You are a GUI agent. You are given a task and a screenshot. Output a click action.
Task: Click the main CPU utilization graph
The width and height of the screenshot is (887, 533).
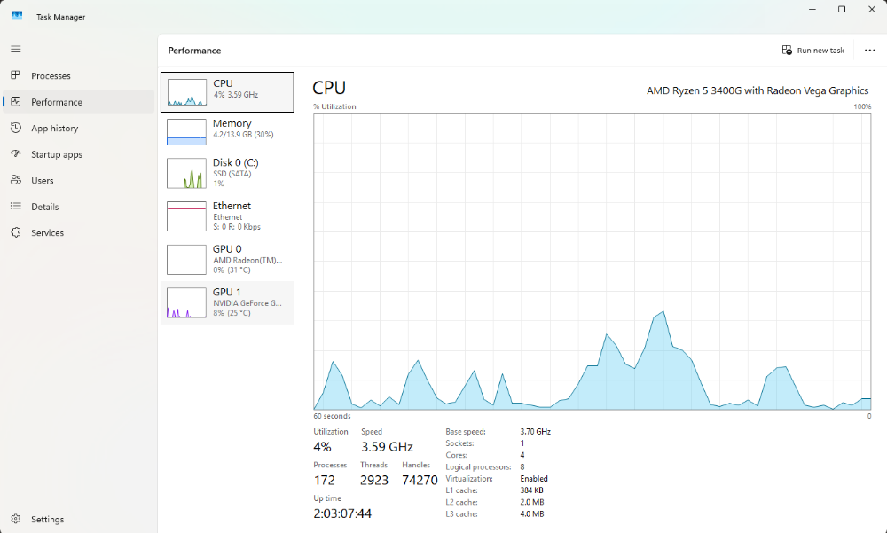click(593, 261)
